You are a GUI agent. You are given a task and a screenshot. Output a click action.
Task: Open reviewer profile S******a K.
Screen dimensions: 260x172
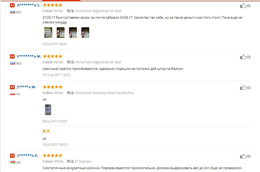[28, 155]
